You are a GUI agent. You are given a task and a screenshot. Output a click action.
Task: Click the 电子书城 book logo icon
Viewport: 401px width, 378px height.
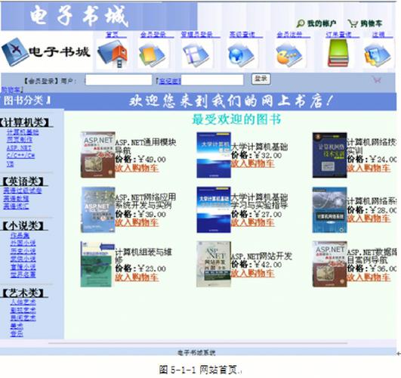pos(15,52)
